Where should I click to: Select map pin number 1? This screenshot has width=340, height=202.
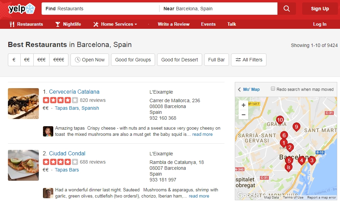(284, 143)
